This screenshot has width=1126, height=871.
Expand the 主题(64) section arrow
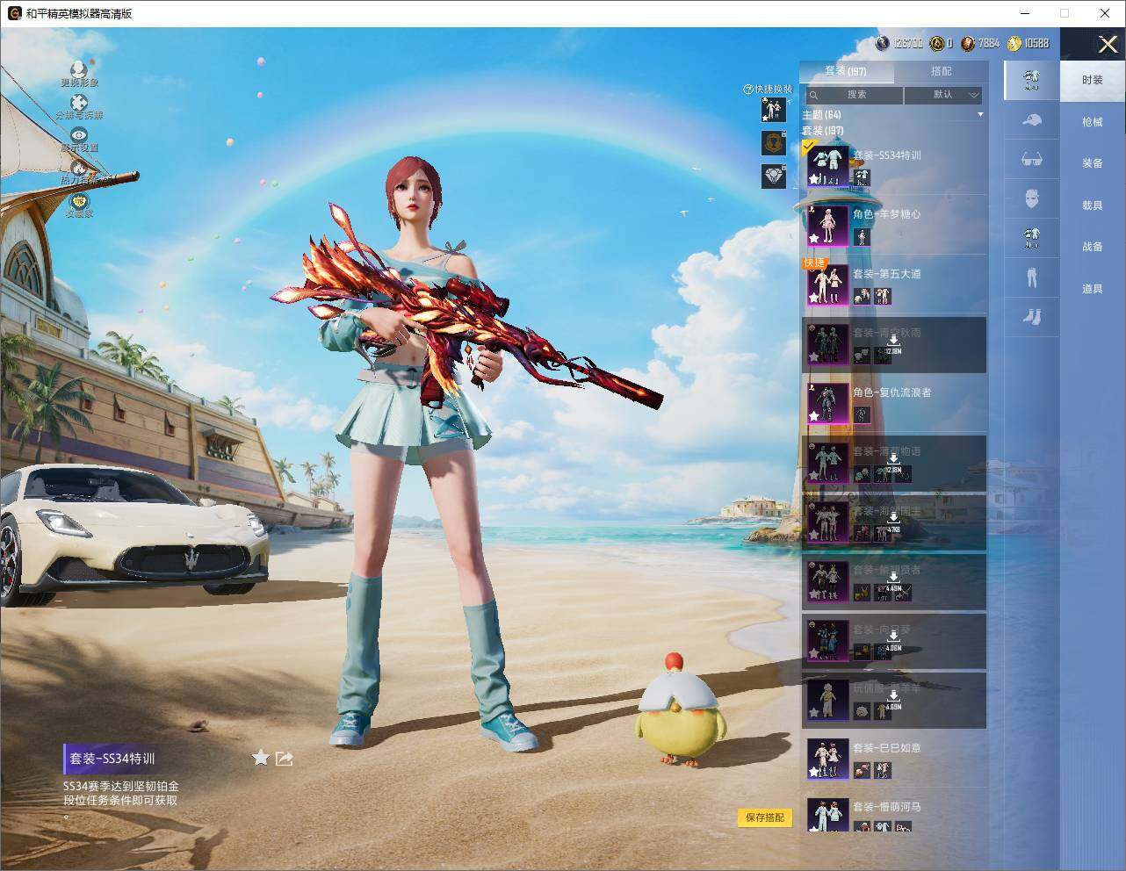(980, 115)
